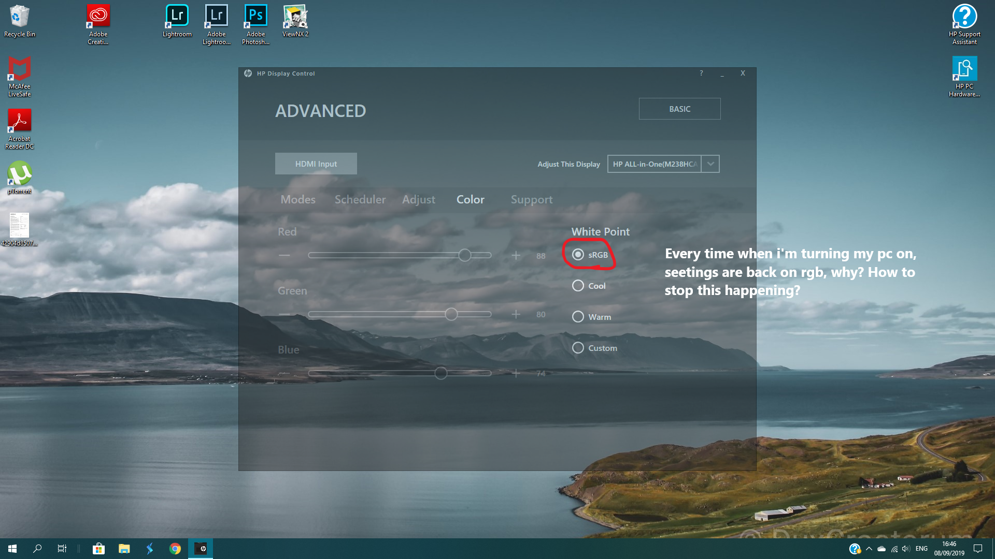Expand the Adjust This Display dropdown

[710, 164]
